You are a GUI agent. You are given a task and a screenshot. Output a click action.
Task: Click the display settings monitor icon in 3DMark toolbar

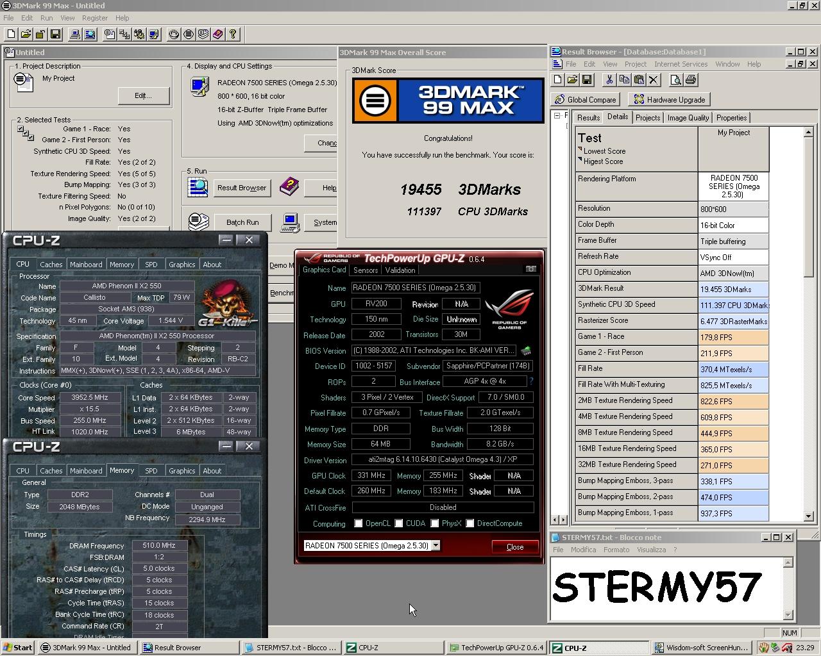point(154,34)
